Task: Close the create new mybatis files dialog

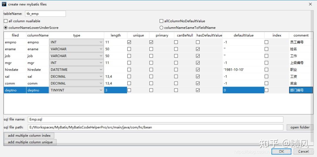Action: 310,4
